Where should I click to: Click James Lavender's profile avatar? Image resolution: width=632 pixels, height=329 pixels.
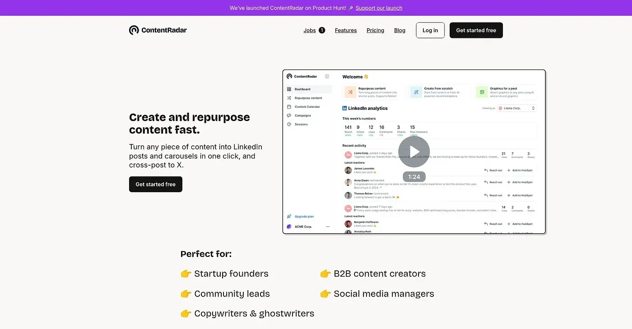point(348,170)
